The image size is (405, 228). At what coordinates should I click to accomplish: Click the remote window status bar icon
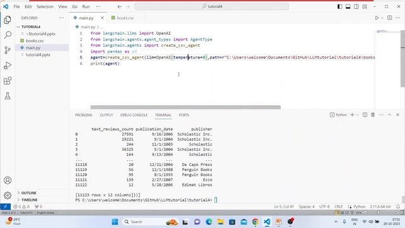pos(5,206)
